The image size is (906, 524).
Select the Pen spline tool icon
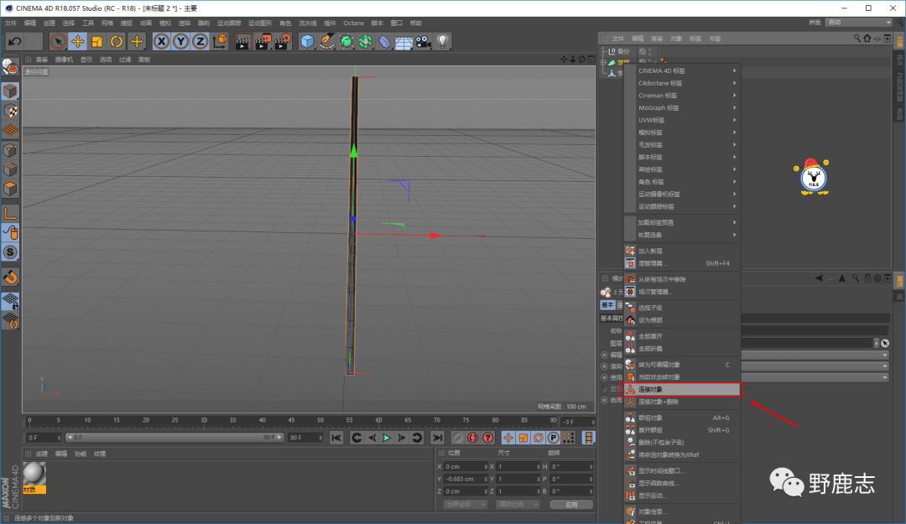[x=327, y=41]
